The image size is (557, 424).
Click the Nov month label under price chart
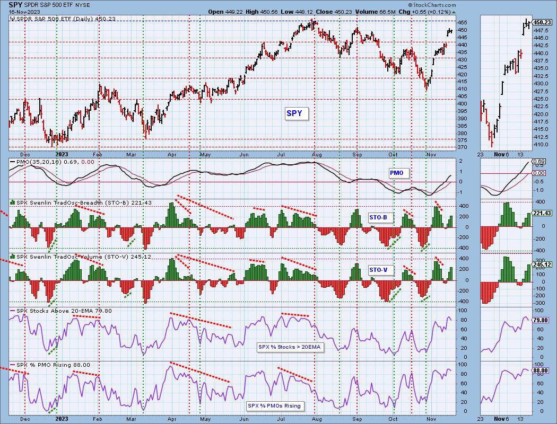(x=431, y=154)
